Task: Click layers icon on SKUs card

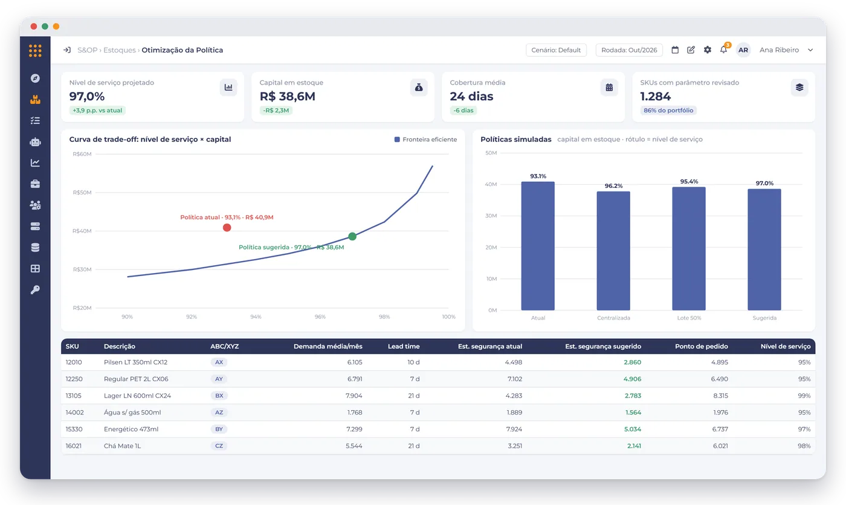Action: coord(799,88)
